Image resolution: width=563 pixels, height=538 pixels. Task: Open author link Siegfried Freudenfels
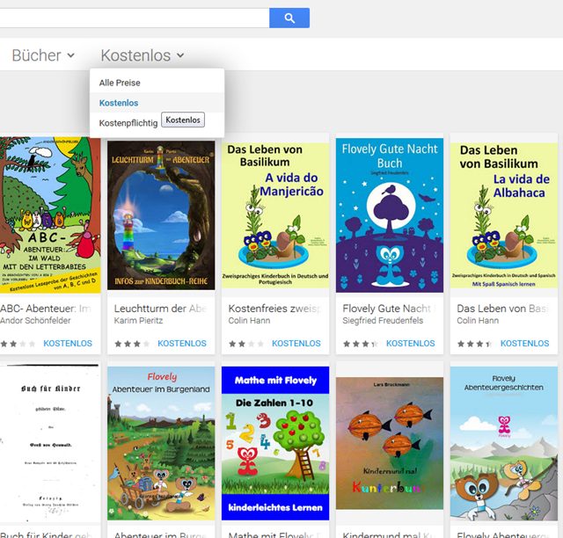click(383, 321)
